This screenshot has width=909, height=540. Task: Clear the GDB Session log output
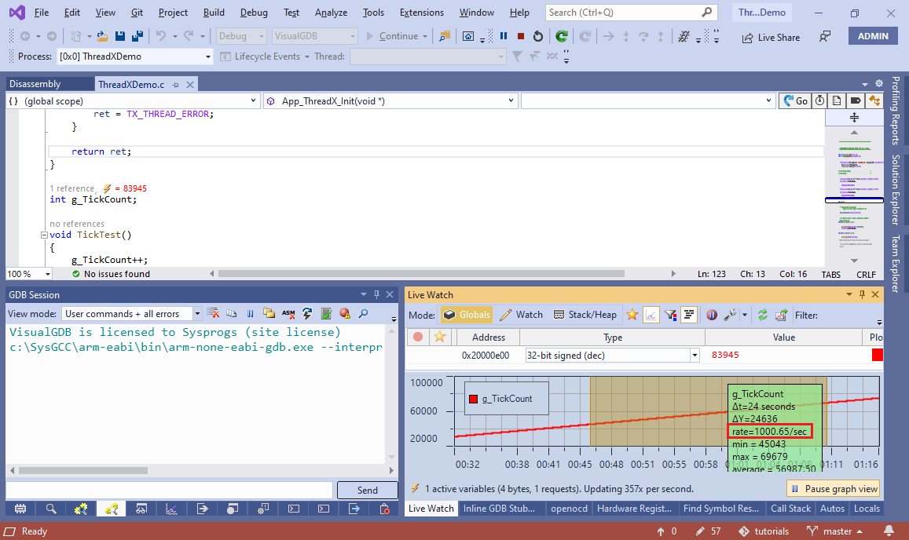point(214,313)
